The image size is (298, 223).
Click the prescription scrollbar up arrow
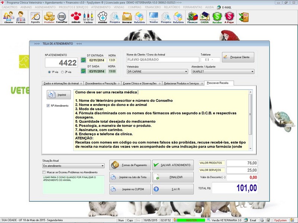point(250,92)
